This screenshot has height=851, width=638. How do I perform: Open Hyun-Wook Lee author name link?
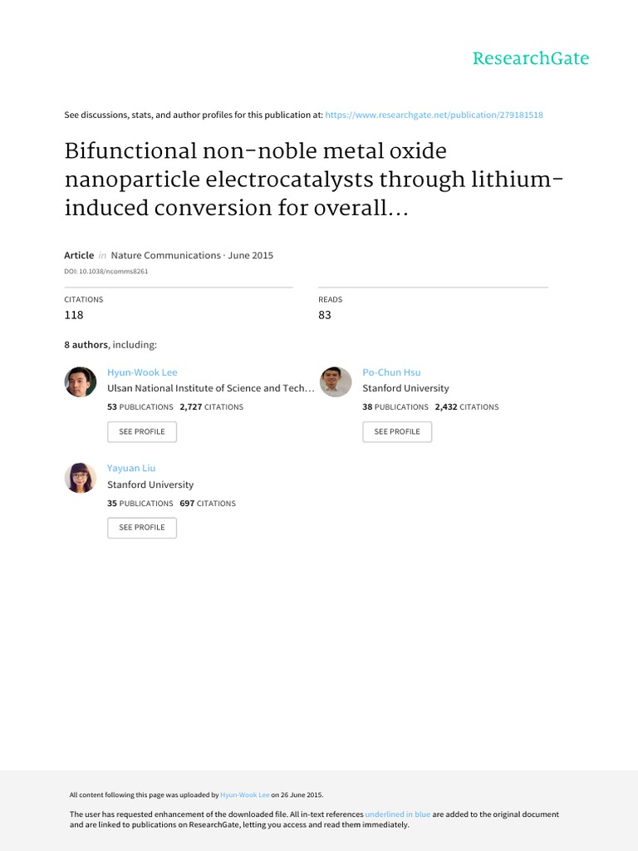pyautogui.click(x=142, y=372)
